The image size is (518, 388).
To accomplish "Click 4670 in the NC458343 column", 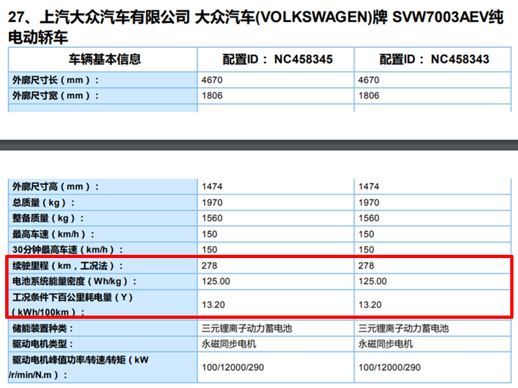I will 368,80.
